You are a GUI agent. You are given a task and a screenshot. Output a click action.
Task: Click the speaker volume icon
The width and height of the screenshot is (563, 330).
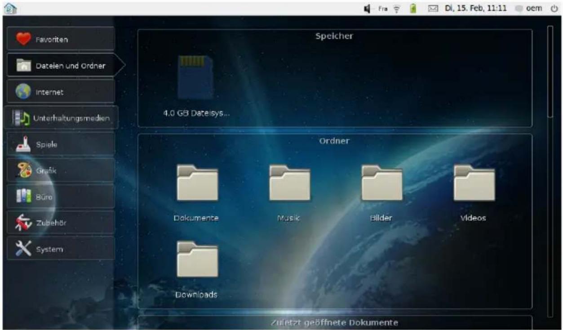(x=368, y=9)
